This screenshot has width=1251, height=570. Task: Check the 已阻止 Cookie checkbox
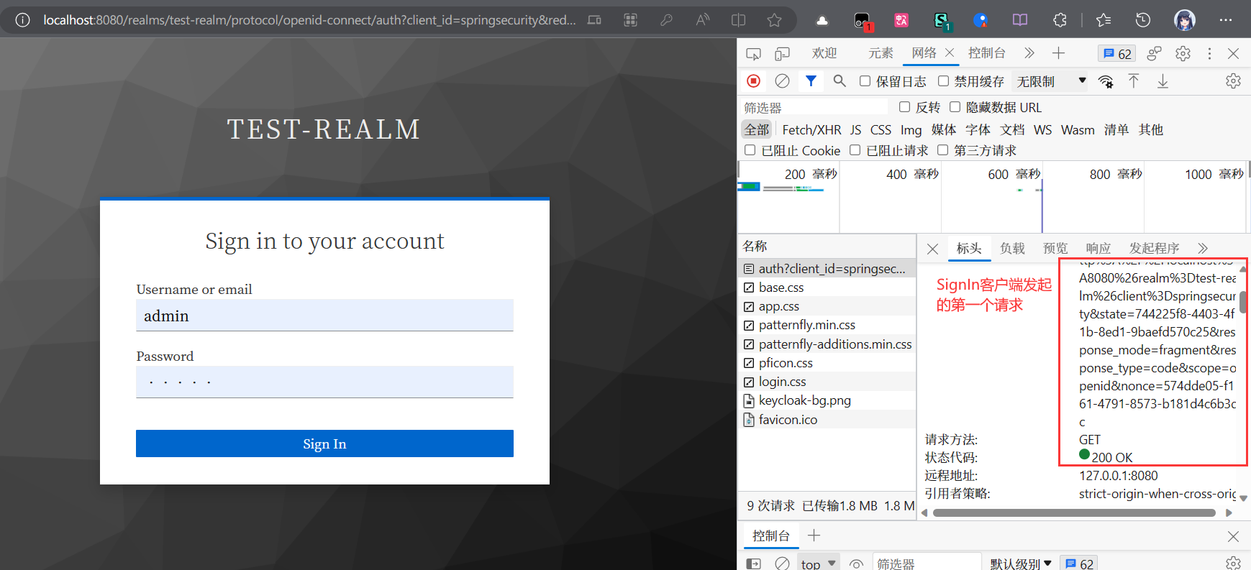pos(750,150)
